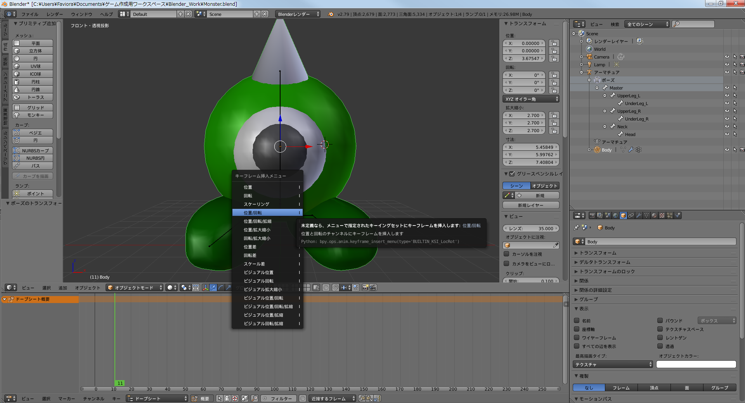745x403 pixels.
Task: Select the 'フレーム' duplication option
Action: tap(621, 387)
